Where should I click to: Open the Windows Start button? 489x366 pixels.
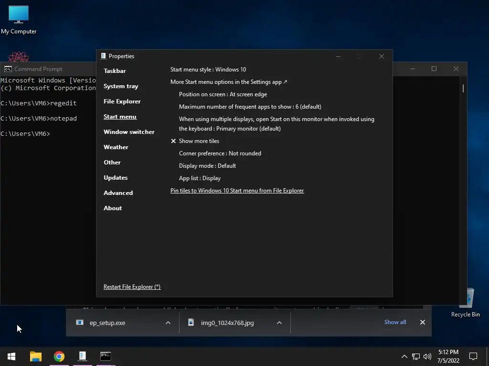[11, 356]
